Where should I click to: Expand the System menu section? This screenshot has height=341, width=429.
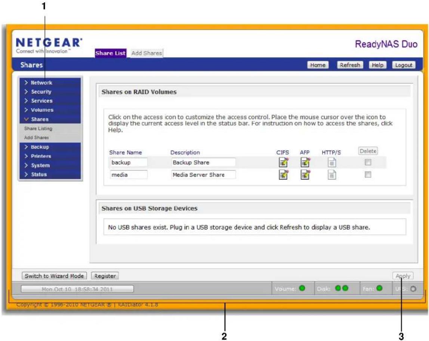click(x=50, y=165)
